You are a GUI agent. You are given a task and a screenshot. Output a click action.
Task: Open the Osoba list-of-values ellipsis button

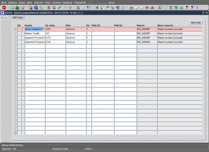click(43, 29)
